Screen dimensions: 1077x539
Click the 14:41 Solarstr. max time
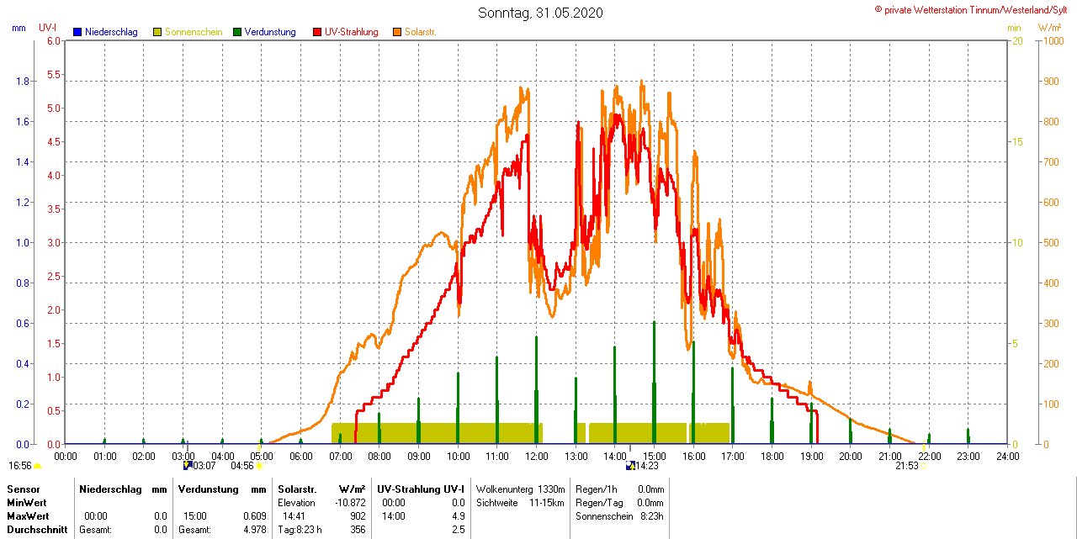point(294,515)
